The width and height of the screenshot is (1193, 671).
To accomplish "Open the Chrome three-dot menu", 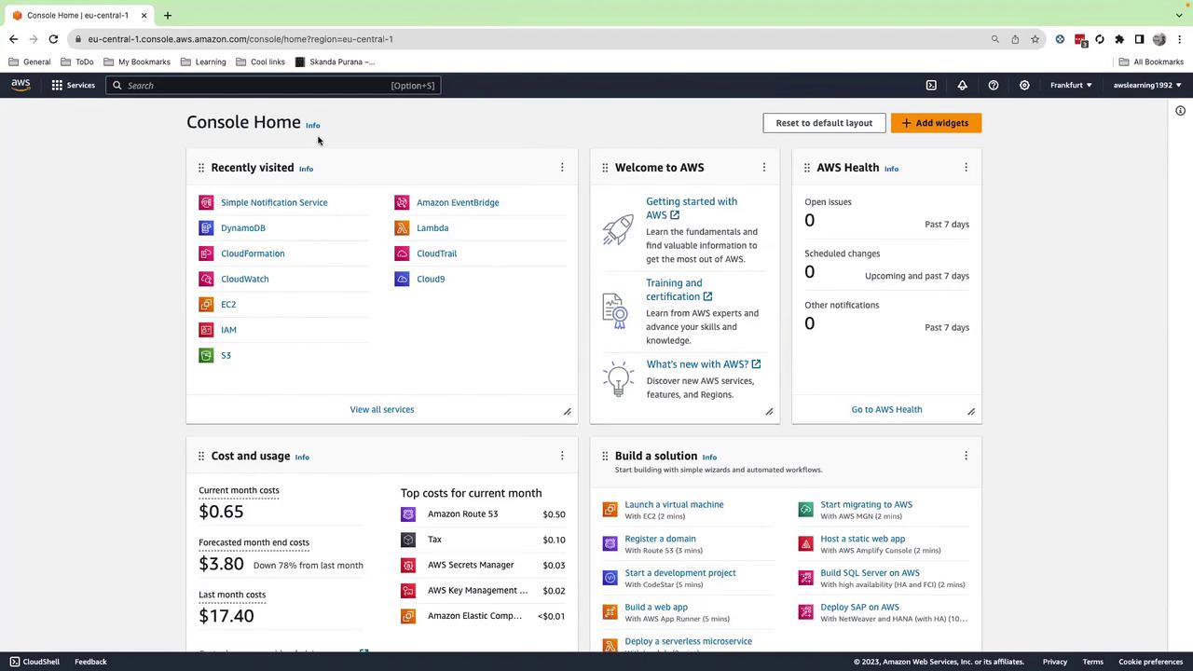I will 1179,39.
